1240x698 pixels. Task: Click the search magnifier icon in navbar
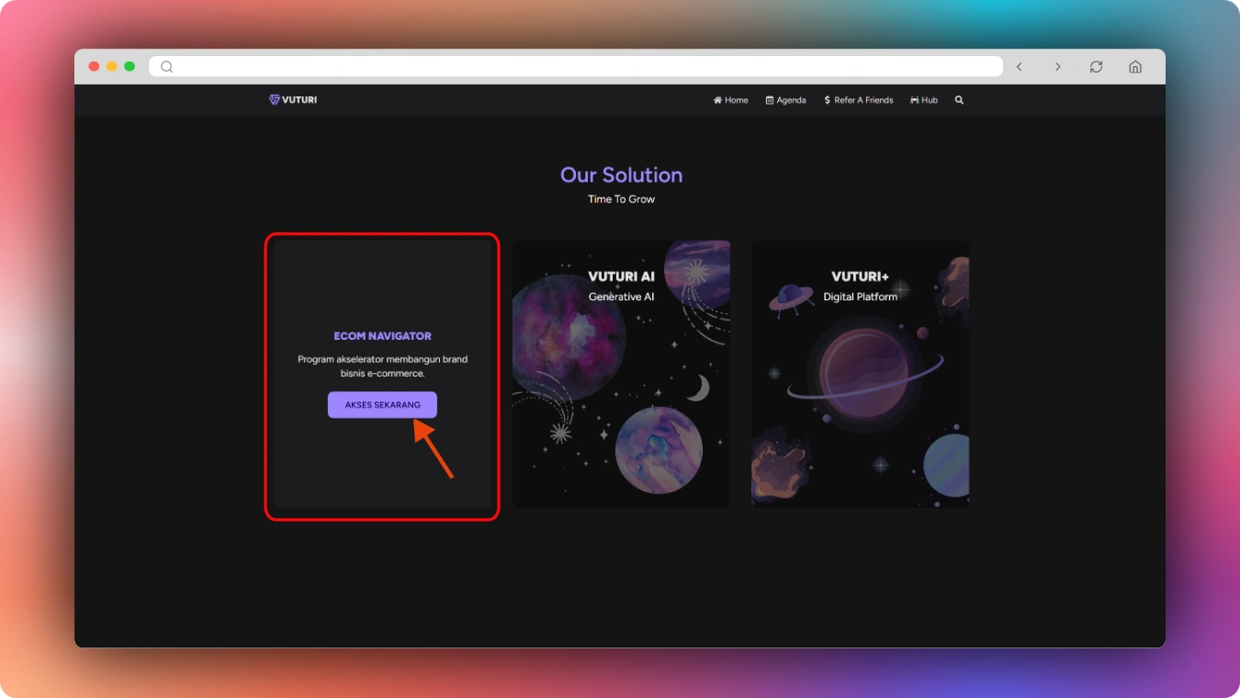(959, 100)
